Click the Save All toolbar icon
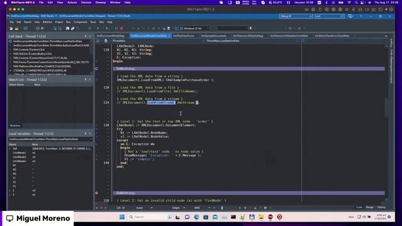 [x=25, y=28]
